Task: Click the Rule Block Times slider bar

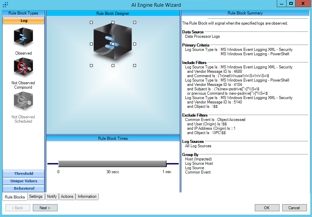Action: (112, 164)
